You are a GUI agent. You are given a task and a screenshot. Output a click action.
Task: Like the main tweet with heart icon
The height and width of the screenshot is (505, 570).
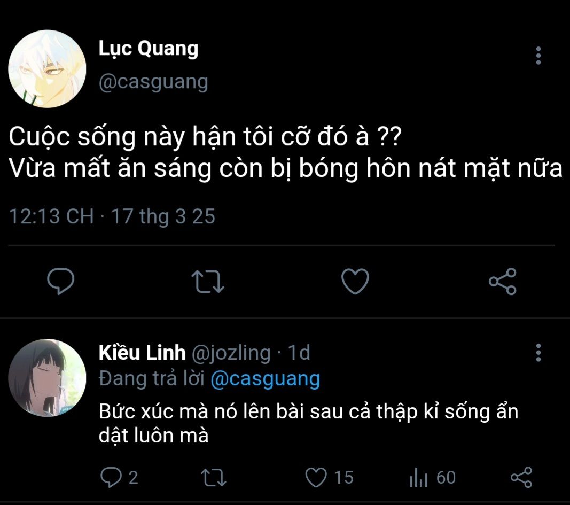pyautogui.click(x=355, y=281)
